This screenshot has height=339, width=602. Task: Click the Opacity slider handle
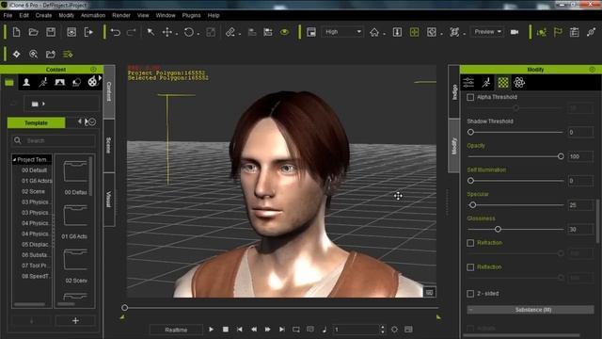pyautogui.click(x=561, y=156)
